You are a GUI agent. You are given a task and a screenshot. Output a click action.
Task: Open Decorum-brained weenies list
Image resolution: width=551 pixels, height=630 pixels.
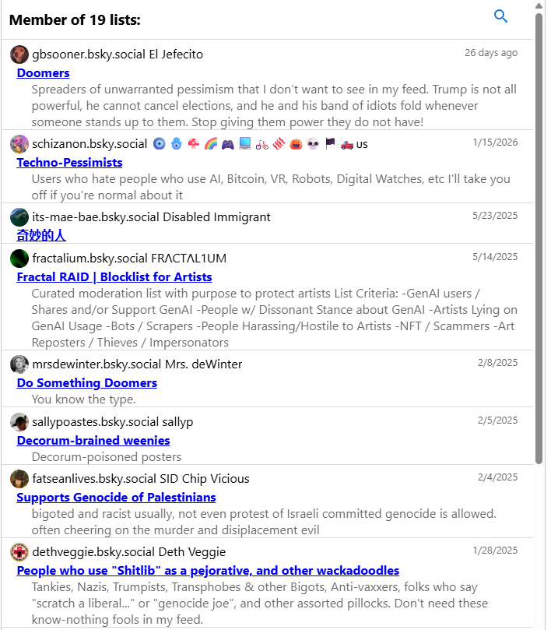(93, 441)
